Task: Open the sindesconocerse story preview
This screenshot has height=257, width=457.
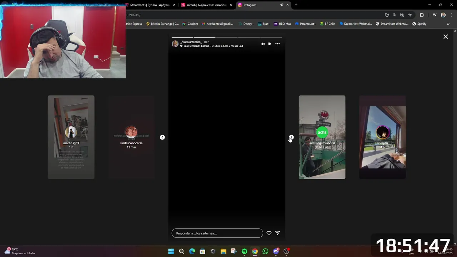Action: point(131,137)
